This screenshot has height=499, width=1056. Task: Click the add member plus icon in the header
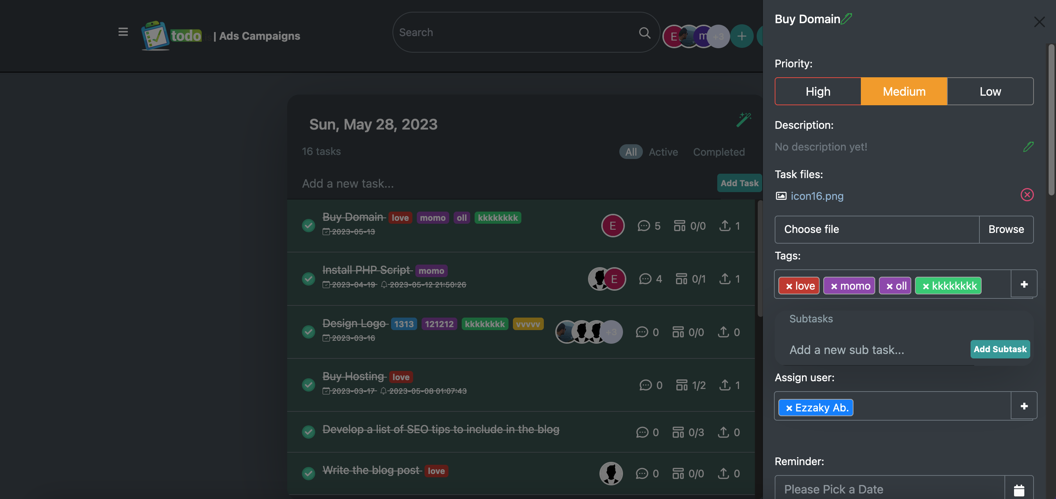(742, 36)
